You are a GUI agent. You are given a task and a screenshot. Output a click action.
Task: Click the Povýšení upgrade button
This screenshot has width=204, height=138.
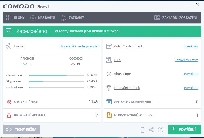(184, 130)
